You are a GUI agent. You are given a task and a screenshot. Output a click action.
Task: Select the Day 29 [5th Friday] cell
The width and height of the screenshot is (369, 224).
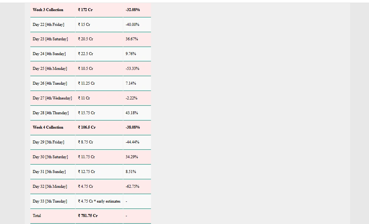48,142
